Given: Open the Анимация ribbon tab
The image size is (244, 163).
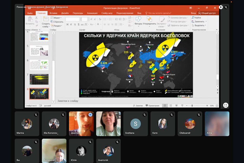Looking at the screenshot, I should (92, 13).
